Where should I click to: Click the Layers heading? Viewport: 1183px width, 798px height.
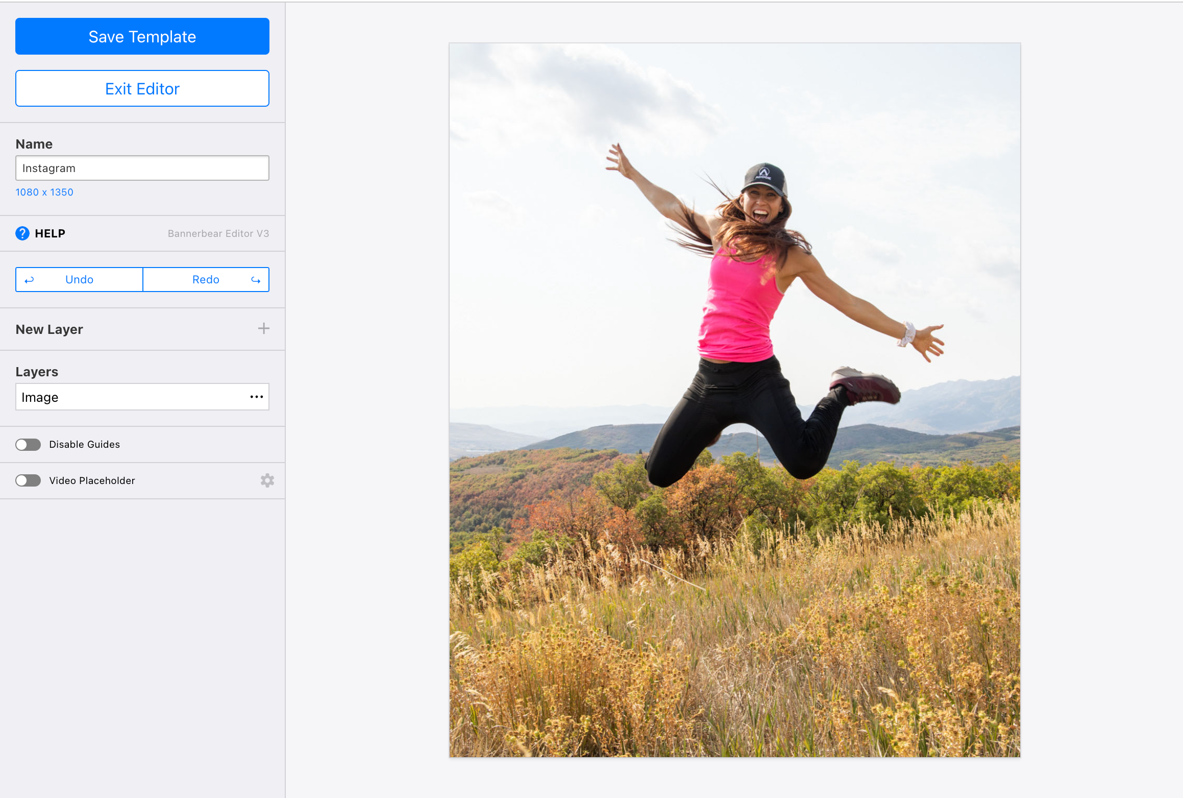[37, 372]
